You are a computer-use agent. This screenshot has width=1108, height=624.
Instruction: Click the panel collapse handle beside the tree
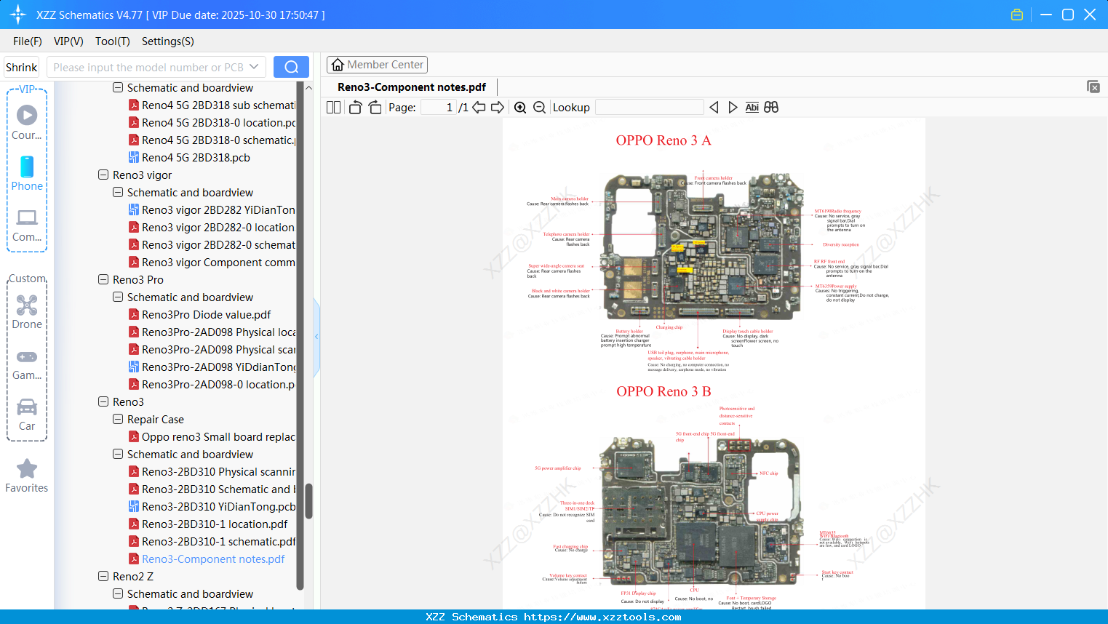(x=316, y=336)
